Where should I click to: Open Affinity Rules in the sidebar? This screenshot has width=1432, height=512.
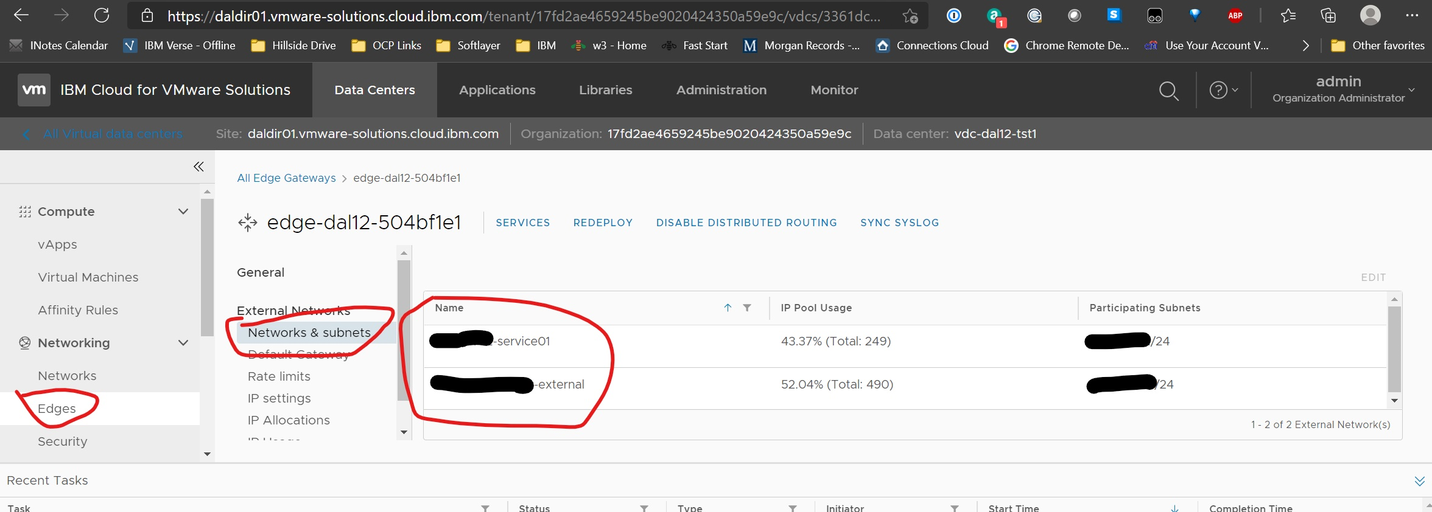[x=78, y=310]
